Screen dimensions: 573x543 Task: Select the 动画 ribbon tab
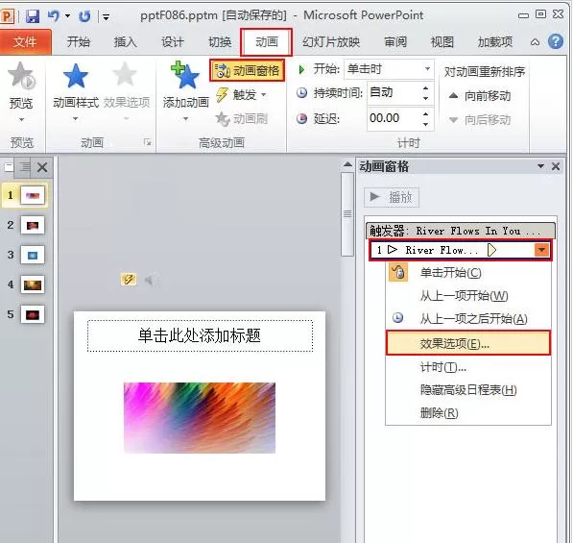(267, 41)
